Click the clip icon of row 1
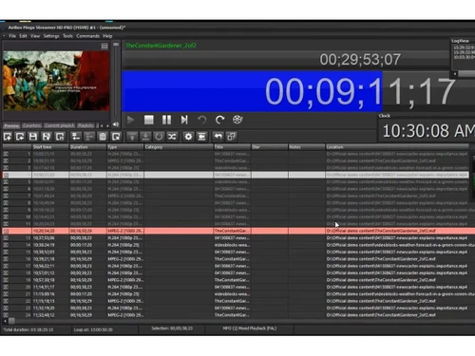 tap(6, 154)
